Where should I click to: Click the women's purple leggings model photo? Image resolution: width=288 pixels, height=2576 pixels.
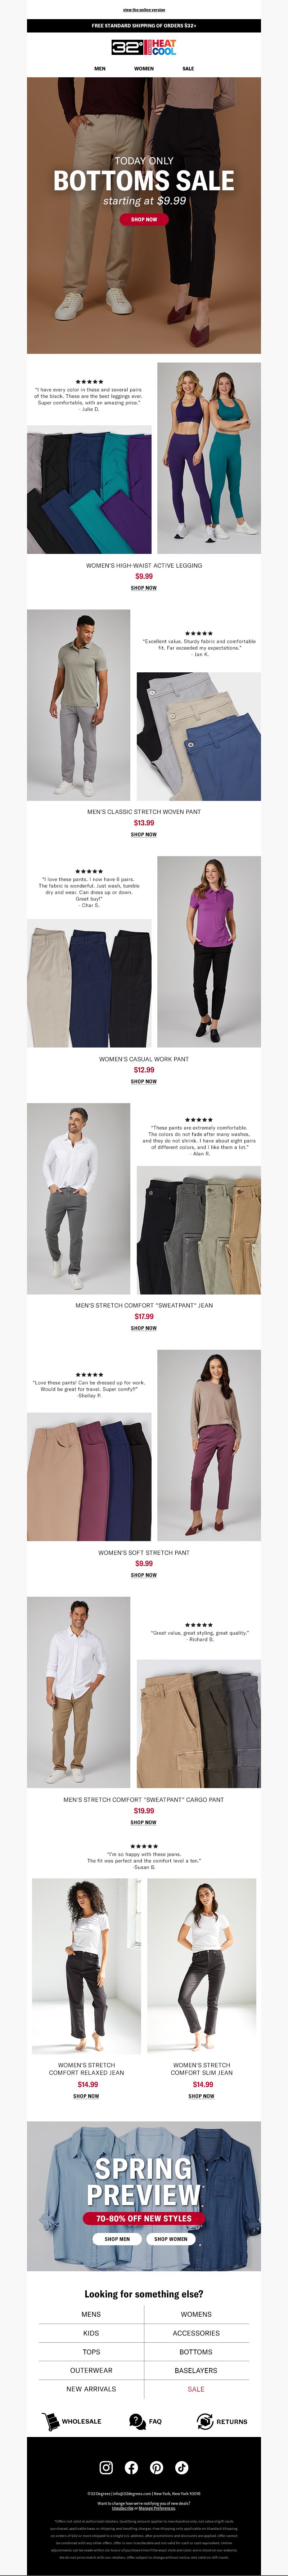coord(209,458)
